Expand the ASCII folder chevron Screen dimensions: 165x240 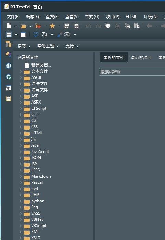[20, 77]
